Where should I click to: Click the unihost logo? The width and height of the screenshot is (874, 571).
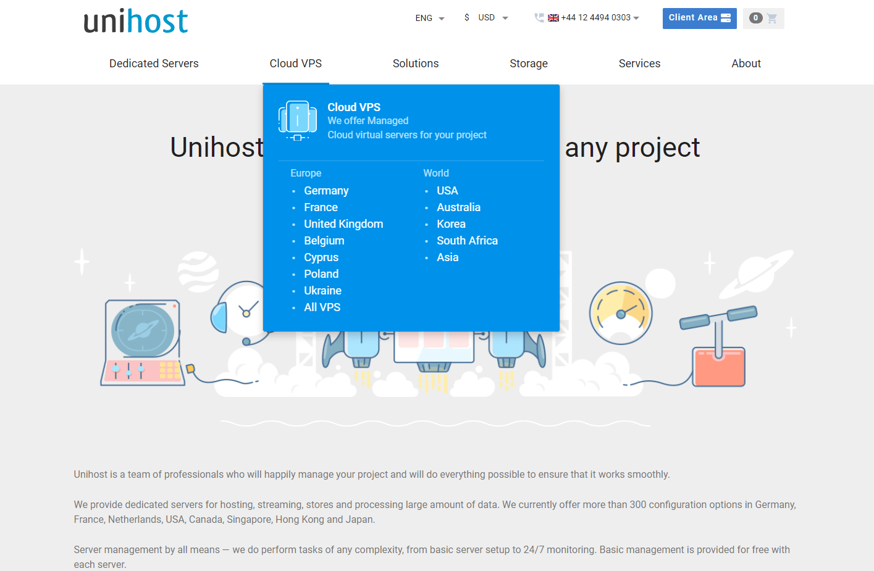[x=136, y=21]
